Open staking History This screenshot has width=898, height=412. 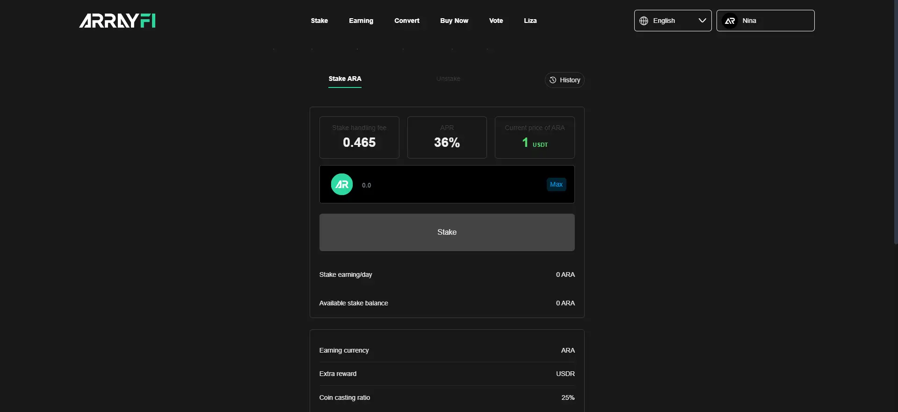(x=565, y=80)
